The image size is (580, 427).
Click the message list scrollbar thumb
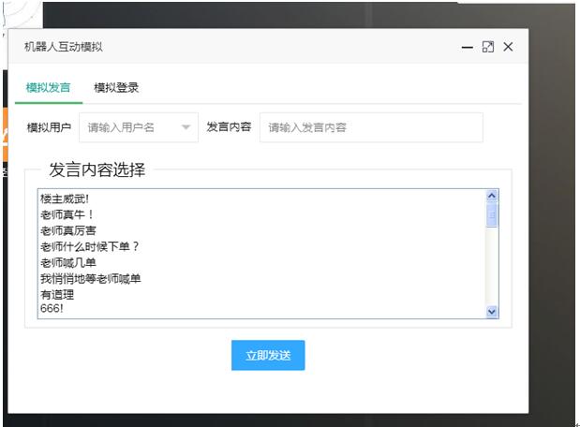[x=492, y=215]
